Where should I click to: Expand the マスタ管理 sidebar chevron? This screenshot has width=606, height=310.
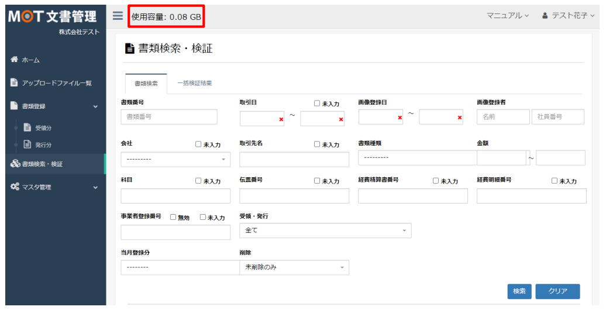pos(95,188)
